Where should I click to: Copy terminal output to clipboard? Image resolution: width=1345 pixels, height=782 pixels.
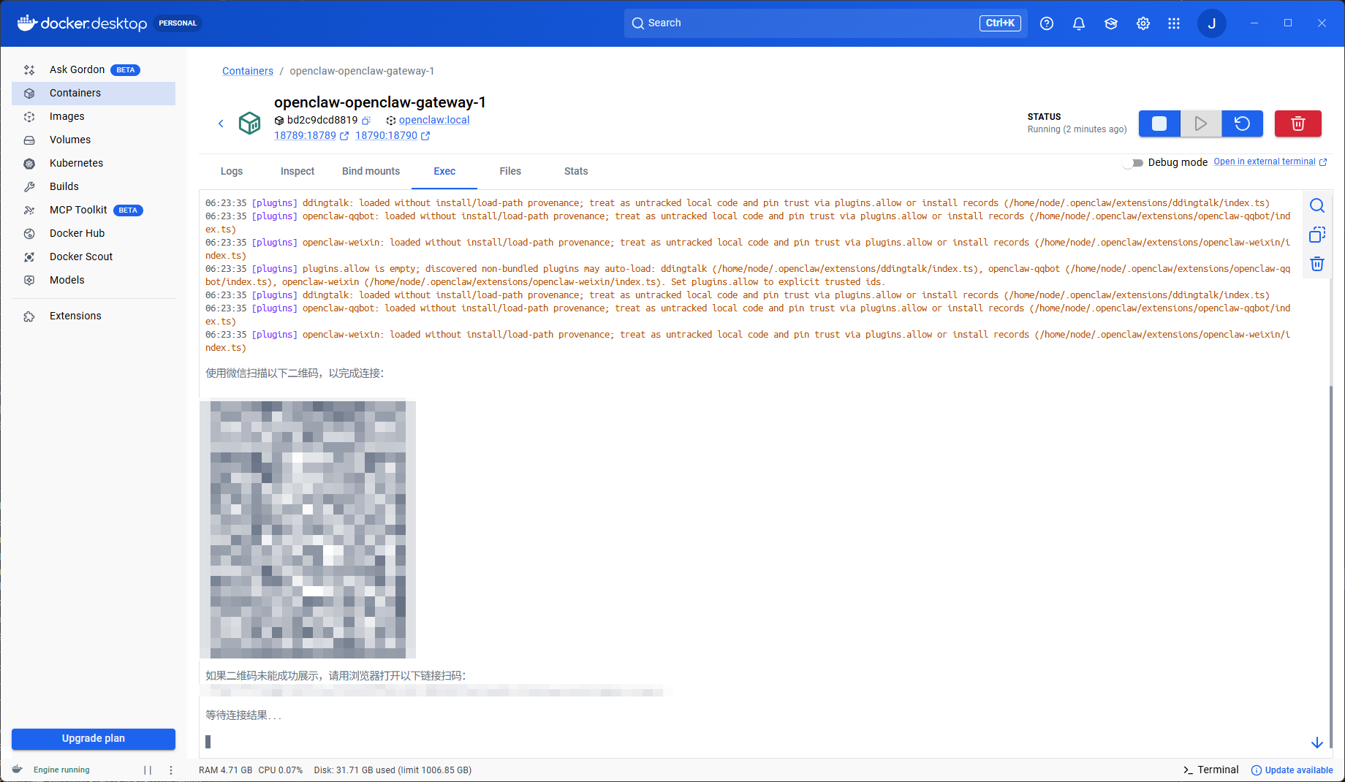[1317, 235]
